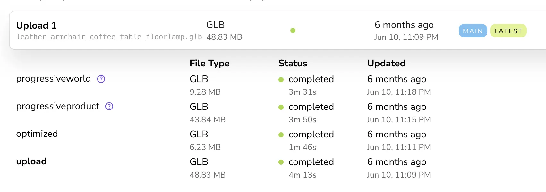Click the leather_armchair_coffee_table_floorlamp.glb filename
This screenshot has height=192, width=546.
[109, 37]
